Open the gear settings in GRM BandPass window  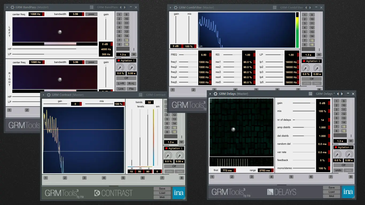(12, 7)
